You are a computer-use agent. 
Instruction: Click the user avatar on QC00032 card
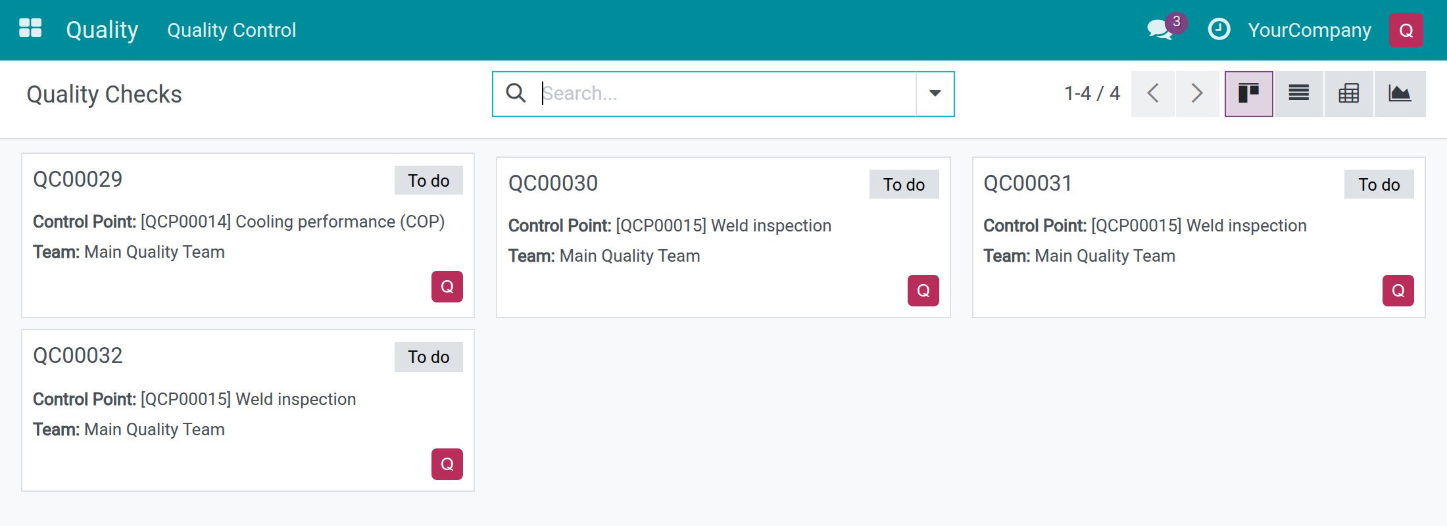[x=447, y=464]
